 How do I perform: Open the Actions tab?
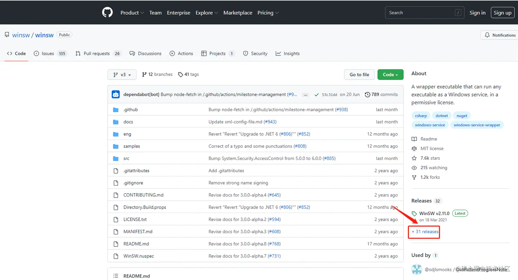pyautogui.click(x=181, y=53)
